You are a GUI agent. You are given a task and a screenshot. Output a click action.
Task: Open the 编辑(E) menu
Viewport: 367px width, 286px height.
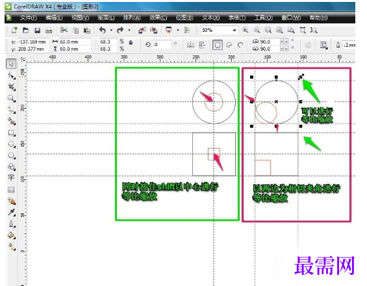pyautogui.click(x=54, y=18)
